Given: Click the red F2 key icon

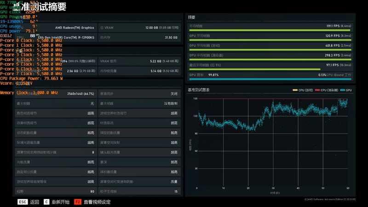Looking at the screenshot, I should coord(78,202).
